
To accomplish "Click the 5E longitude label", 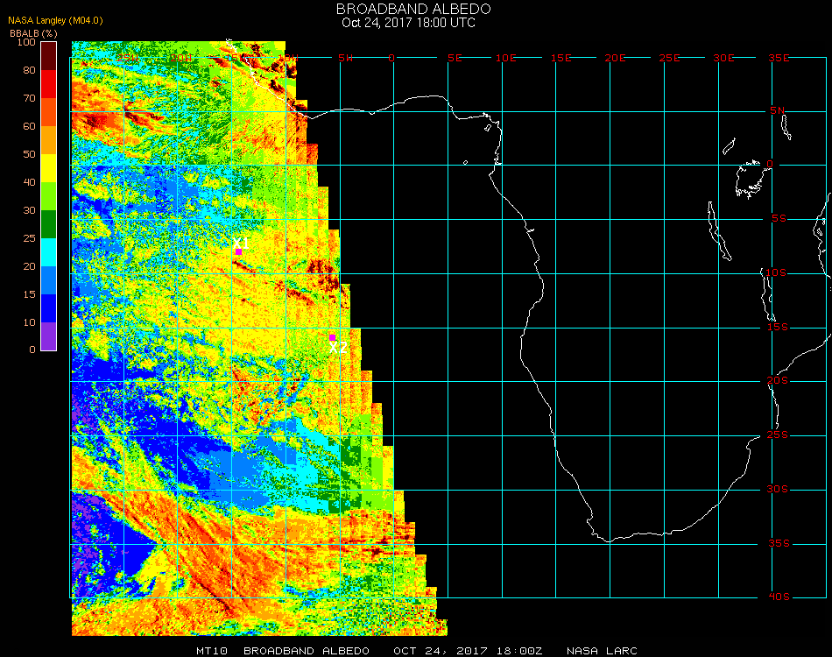I will (455, 58).
